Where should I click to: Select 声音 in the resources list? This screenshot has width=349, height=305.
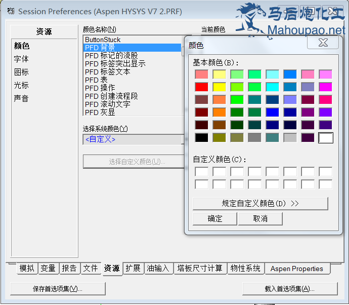click(21, 98)
